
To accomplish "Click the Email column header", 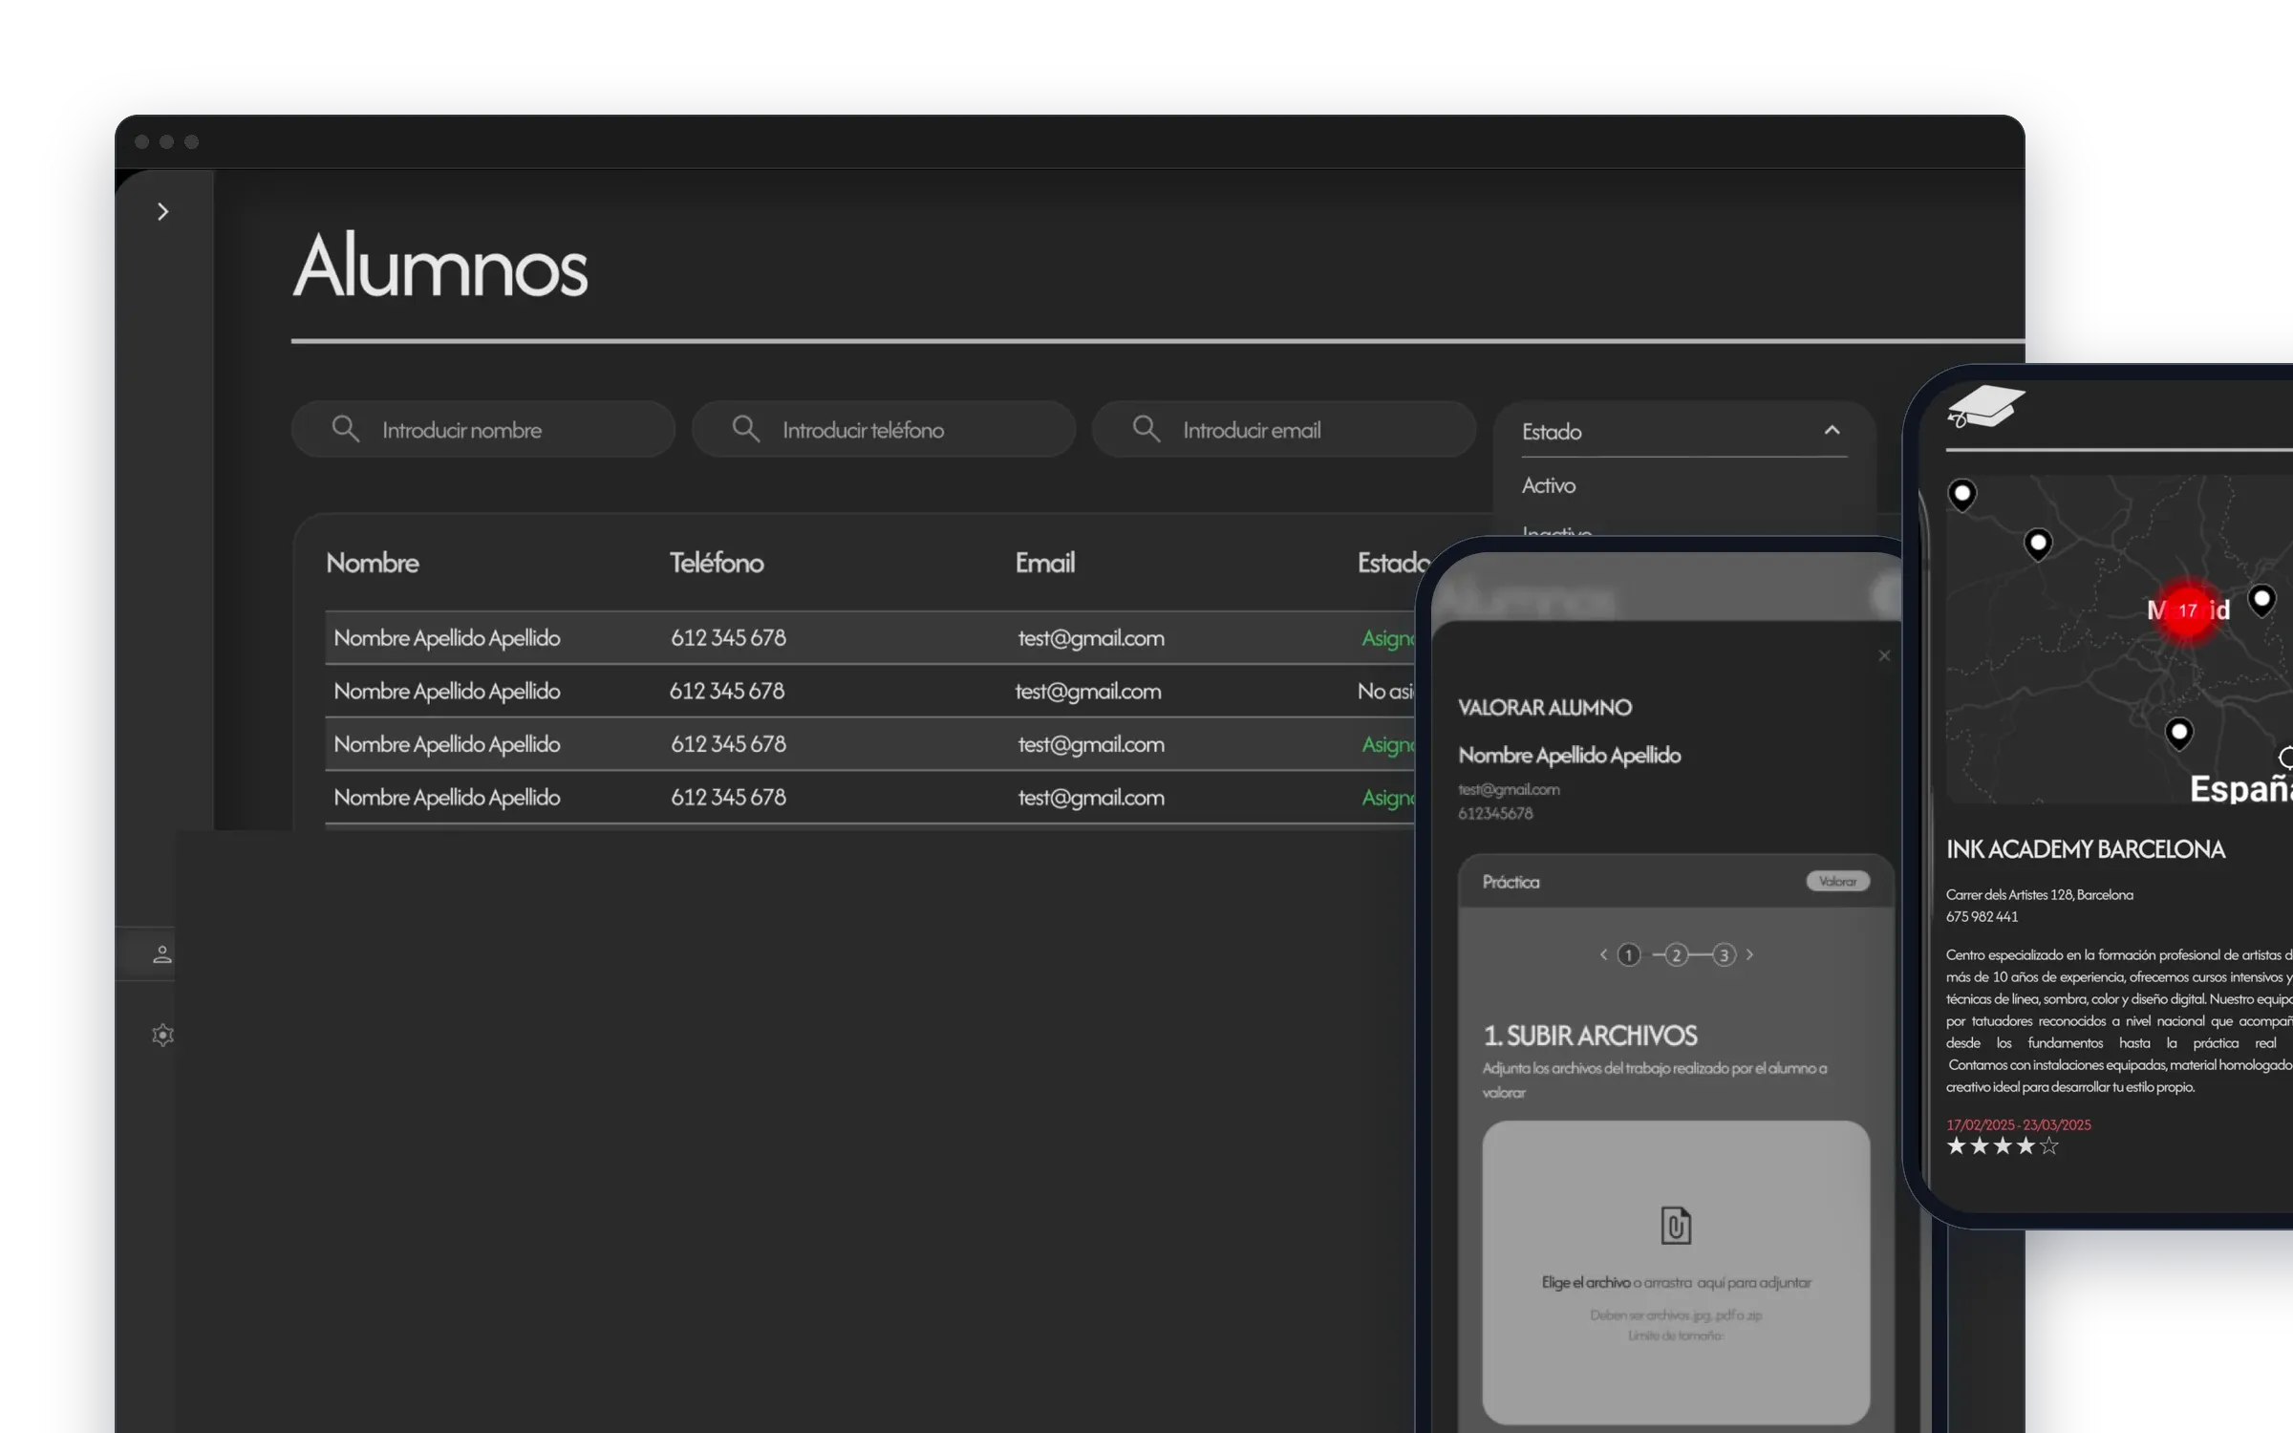I will coord(1044,563).
